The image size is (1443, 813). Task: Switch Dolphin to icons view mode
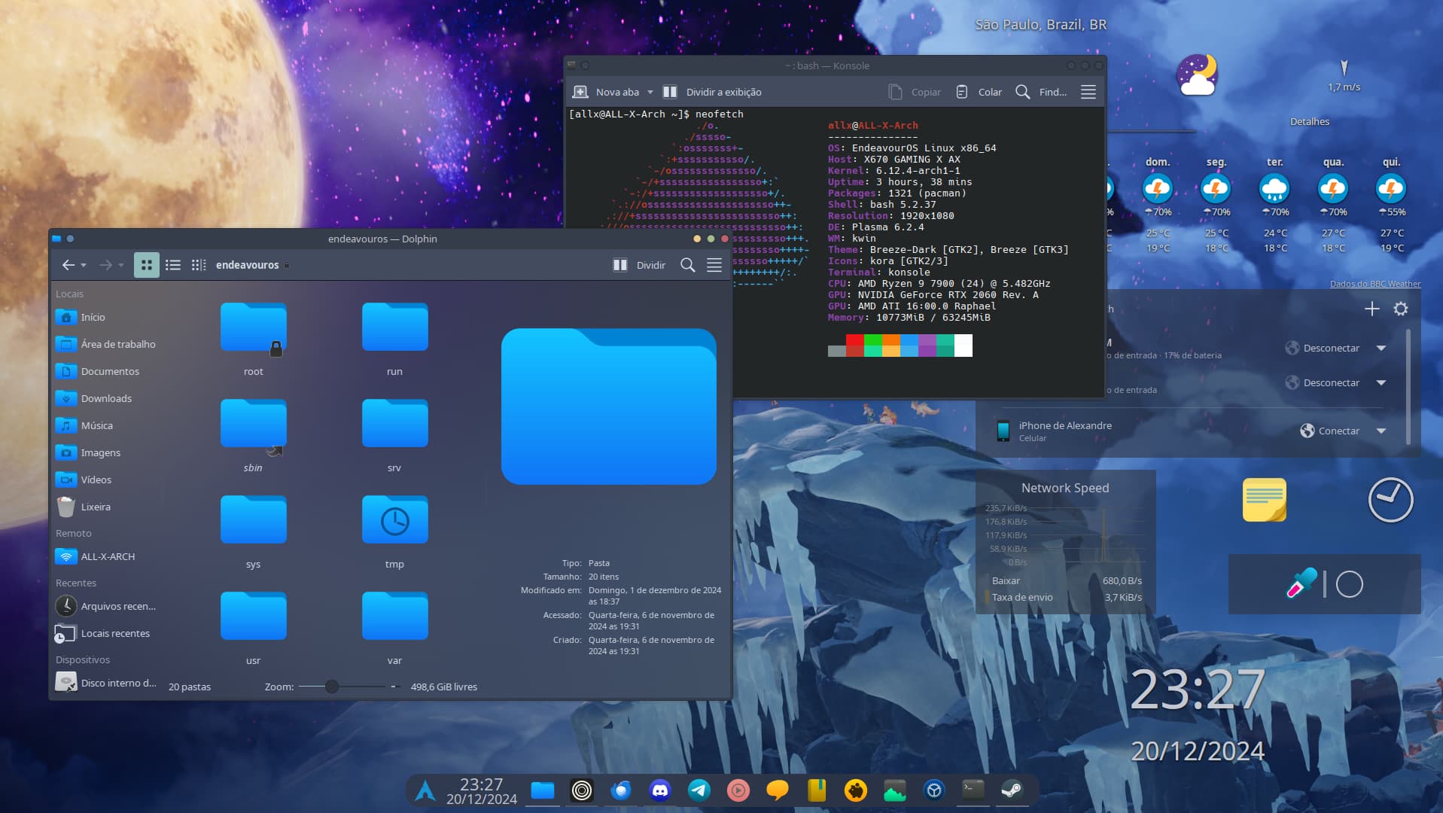(x=147, y=265)
